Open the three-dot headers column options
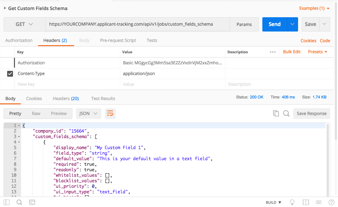This screenshot has width=338, height=207. (x=273, y=52)
